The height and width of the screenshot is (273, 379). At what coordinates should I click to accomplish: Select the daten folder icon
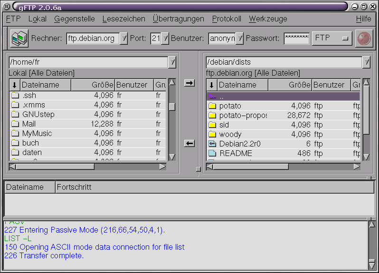pyautogui.click(x=15, y=152)
